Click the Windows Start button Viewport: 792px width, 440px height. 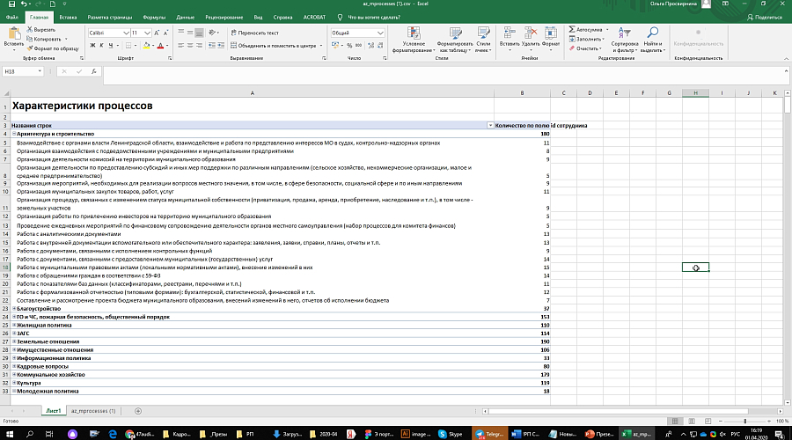pos(9,434)
